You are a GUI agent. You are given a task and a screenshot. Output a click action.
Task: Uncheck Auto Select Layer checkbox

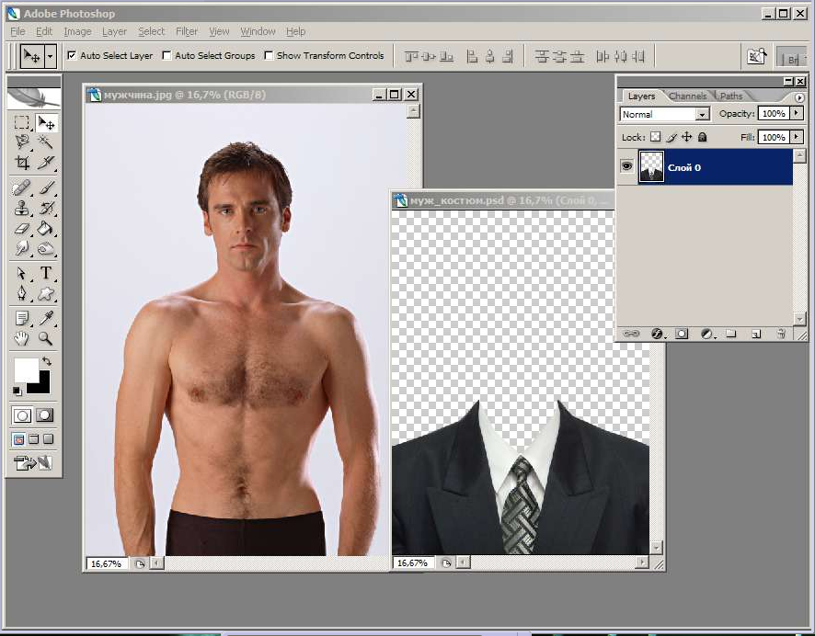pyautogui.click(x=72, y=55)
